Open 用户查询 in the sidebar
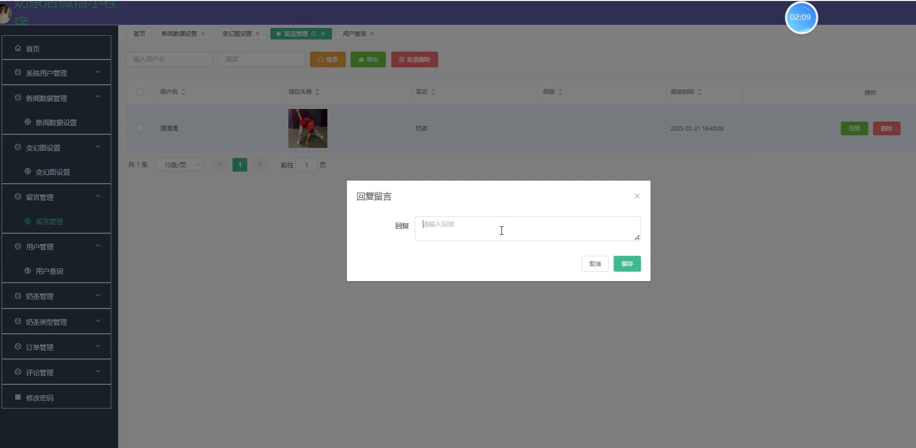 click(x=49, y=271)
